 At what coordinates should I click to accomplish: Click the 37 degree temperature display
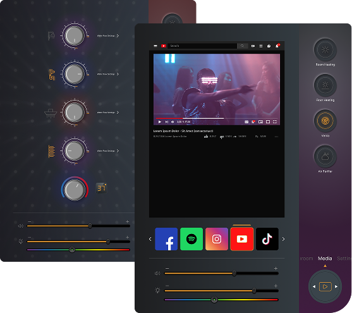[x=102, y=188]
